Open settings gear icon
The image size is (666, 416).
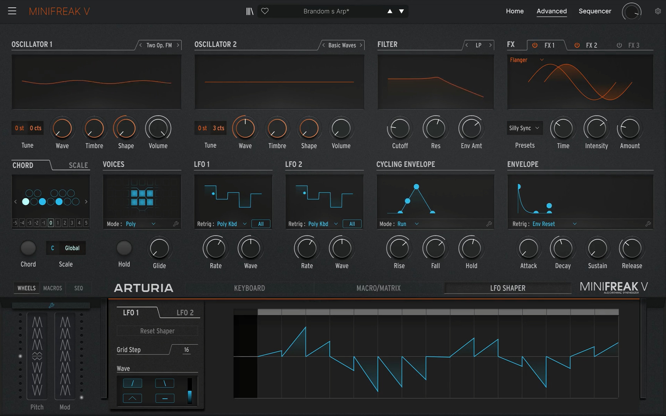658,11
